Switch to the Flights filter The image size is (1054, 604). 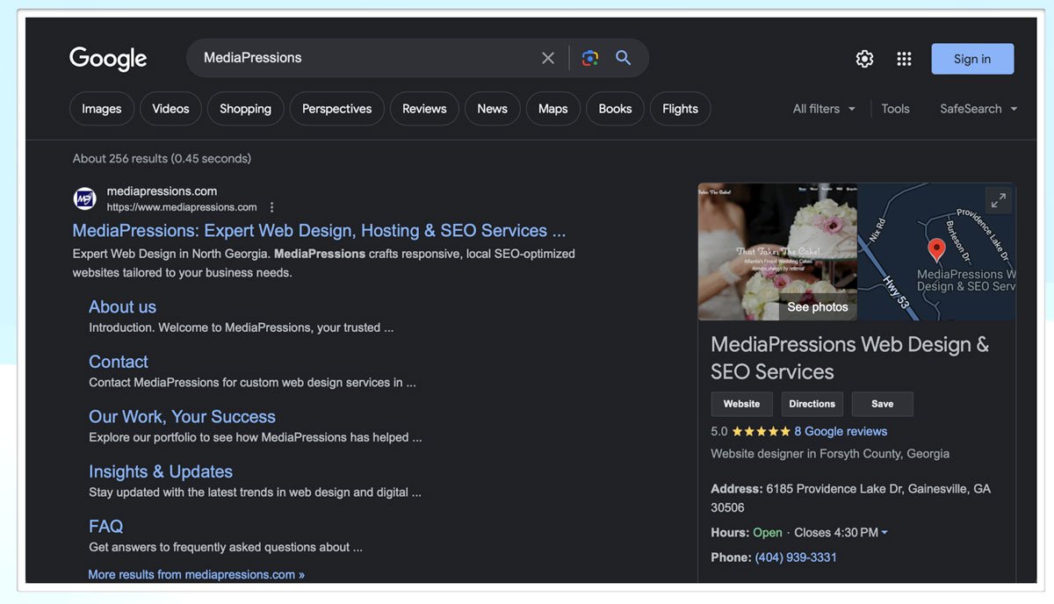click(x=680, y=109)
